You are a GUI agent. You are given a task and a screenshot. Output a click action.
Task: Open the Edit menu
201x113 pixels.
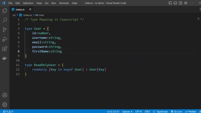[x=18, y=3]
